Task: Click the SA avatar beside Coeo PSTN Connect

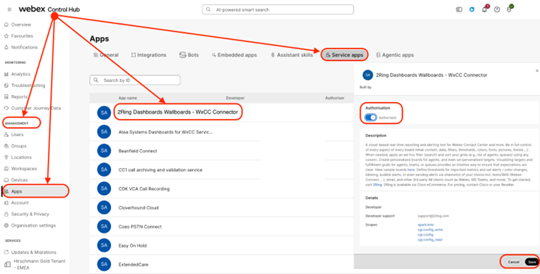Action: point(104,226)
